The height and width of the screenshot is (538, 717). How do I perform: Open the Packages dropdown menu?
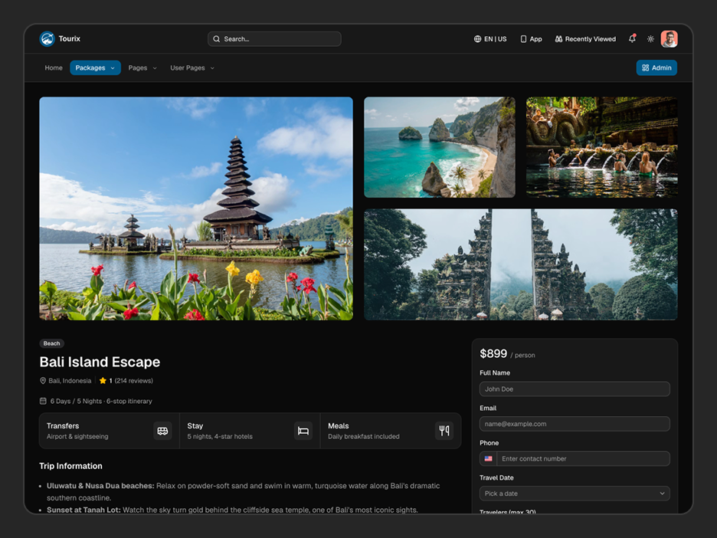click(95, 67)
